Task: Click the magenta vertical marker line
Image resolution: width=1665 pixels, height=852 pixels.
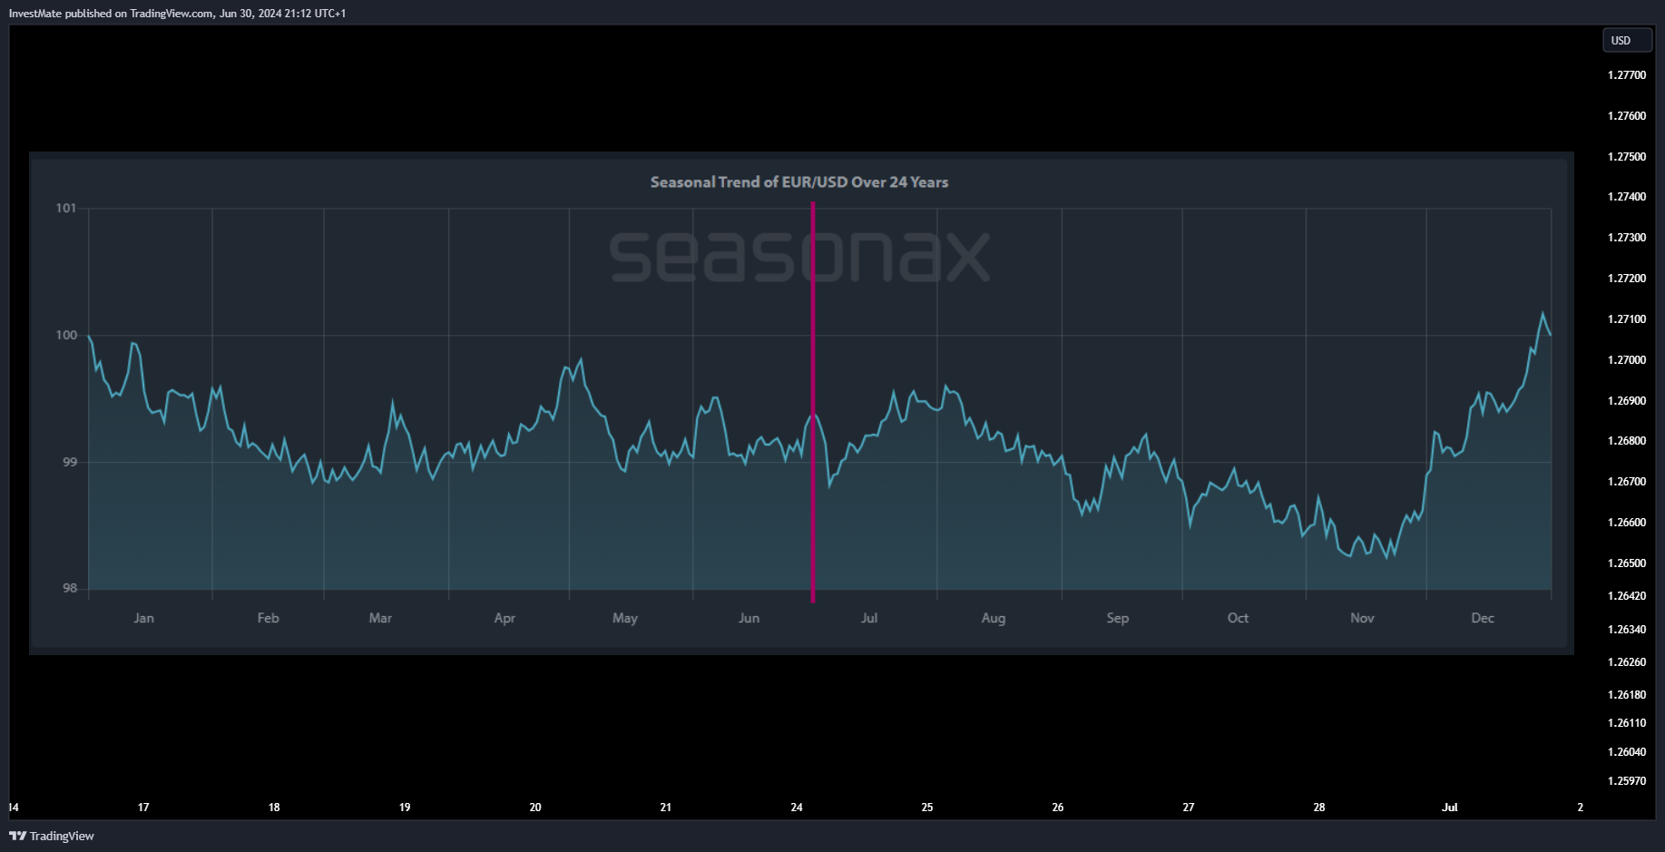Action: pos(813,402)
